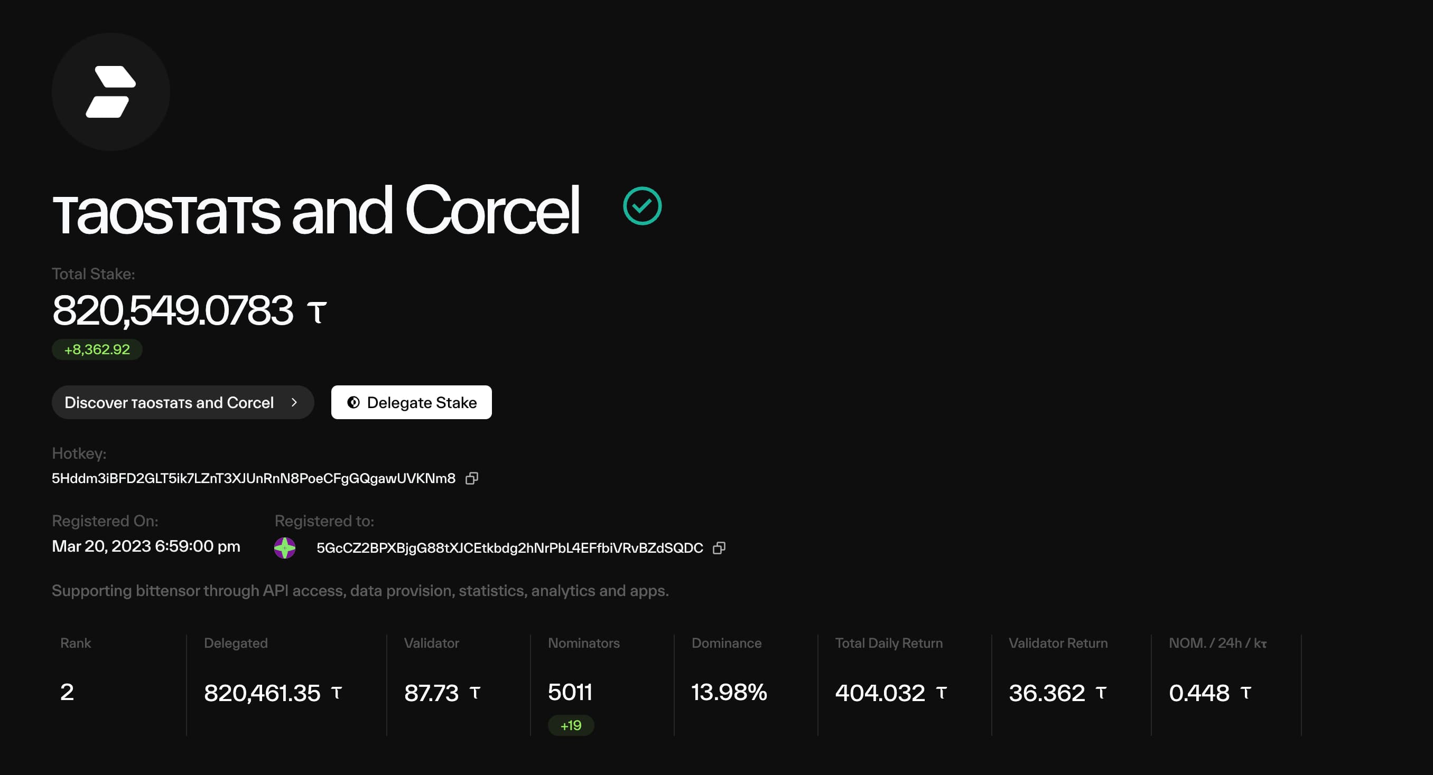Click the Rank value 2

[x=67, y=693]
